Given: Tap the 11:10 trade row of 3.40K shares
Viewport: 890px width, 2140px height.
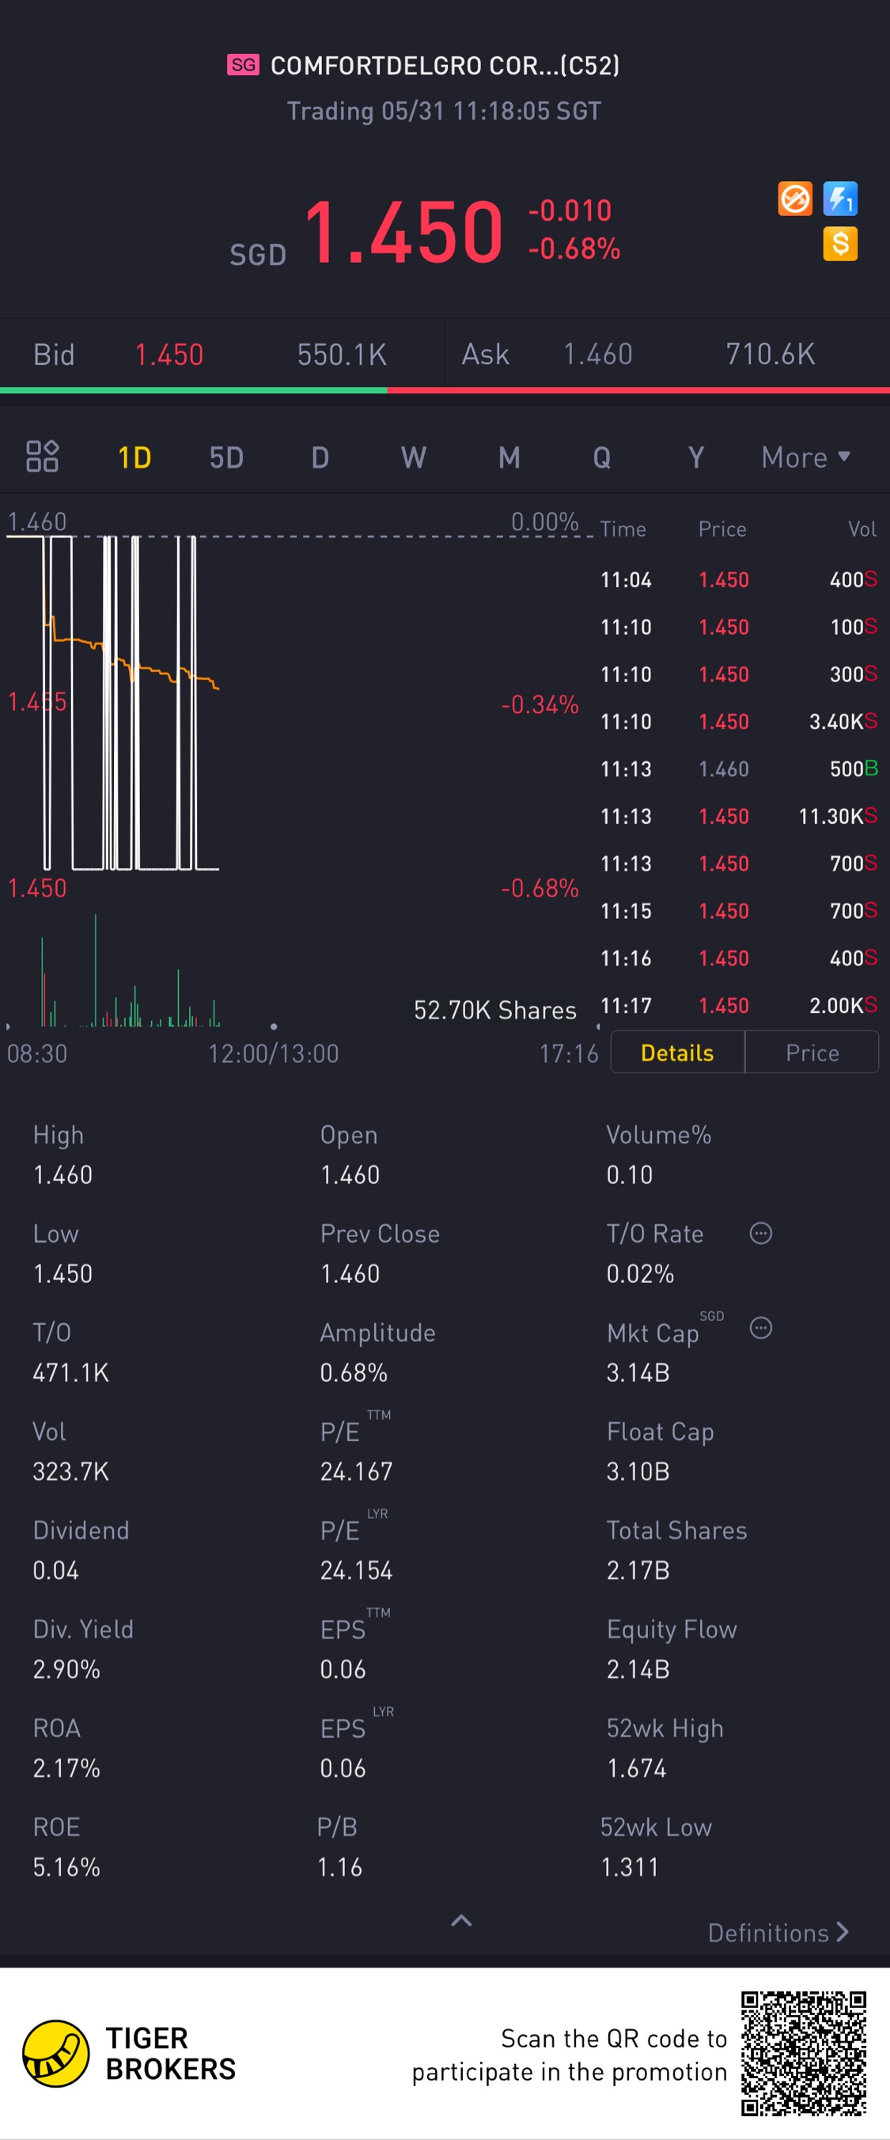Looking at the screenshot, I should point(739,721).
